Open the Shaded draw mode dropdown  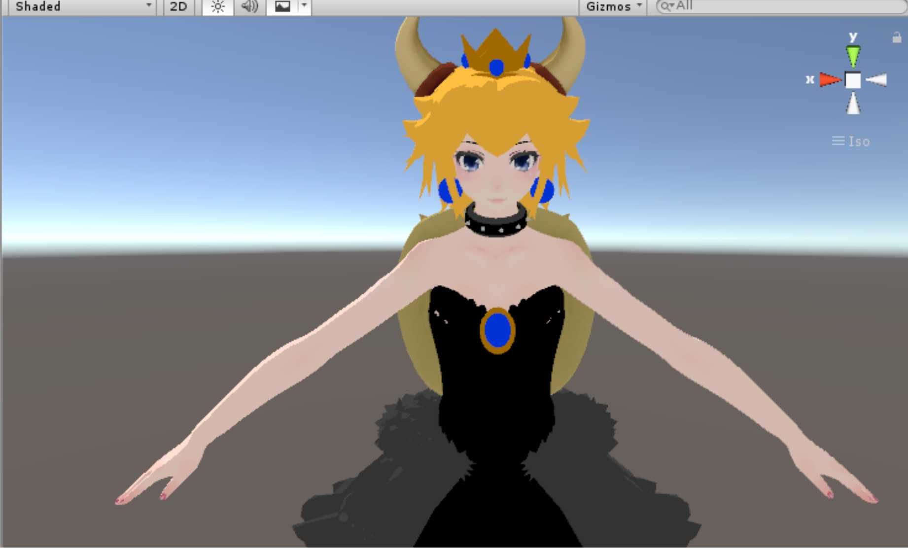point(82,7)
